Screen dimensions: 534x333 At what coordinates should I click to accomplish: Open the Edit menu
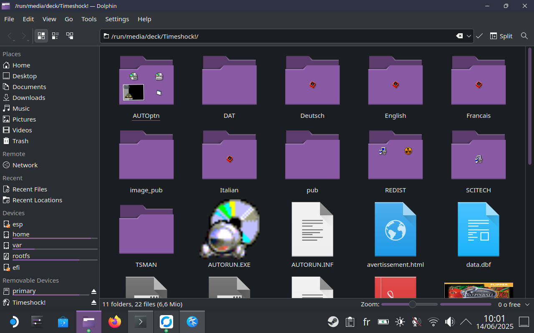click(x=28, y=19)
